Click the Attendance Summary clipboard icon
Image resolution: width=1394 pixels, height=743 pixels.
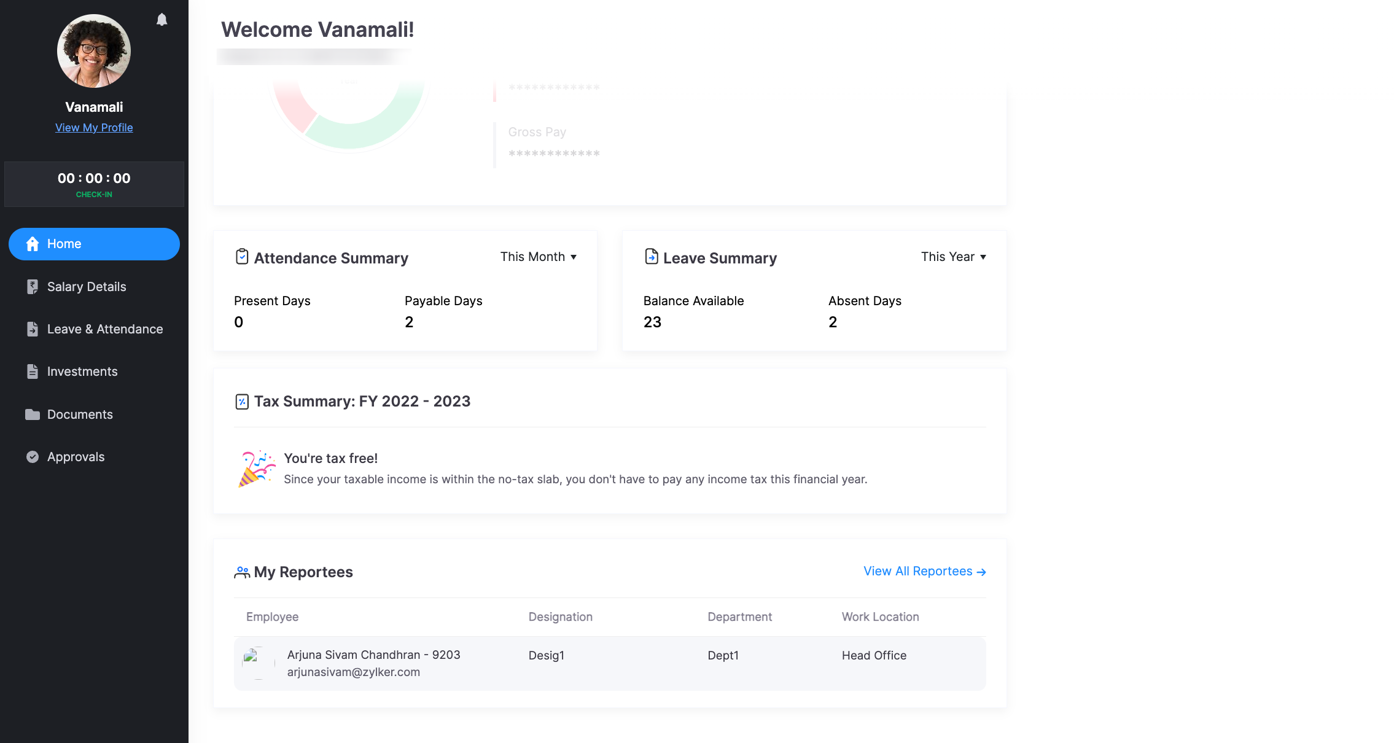click(x=242, y=257)
